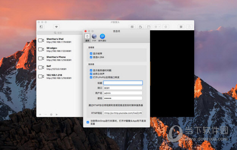The height and width of the screenshot is (150, 237).
Task: Select ShenYao's iPad camera
Action: click(x=60, y=40)
